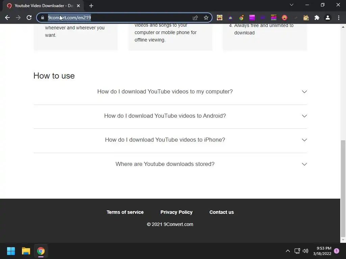Reload the 9convert page
Viewport: 346px width, 259px height.
[x=29, y=18]
